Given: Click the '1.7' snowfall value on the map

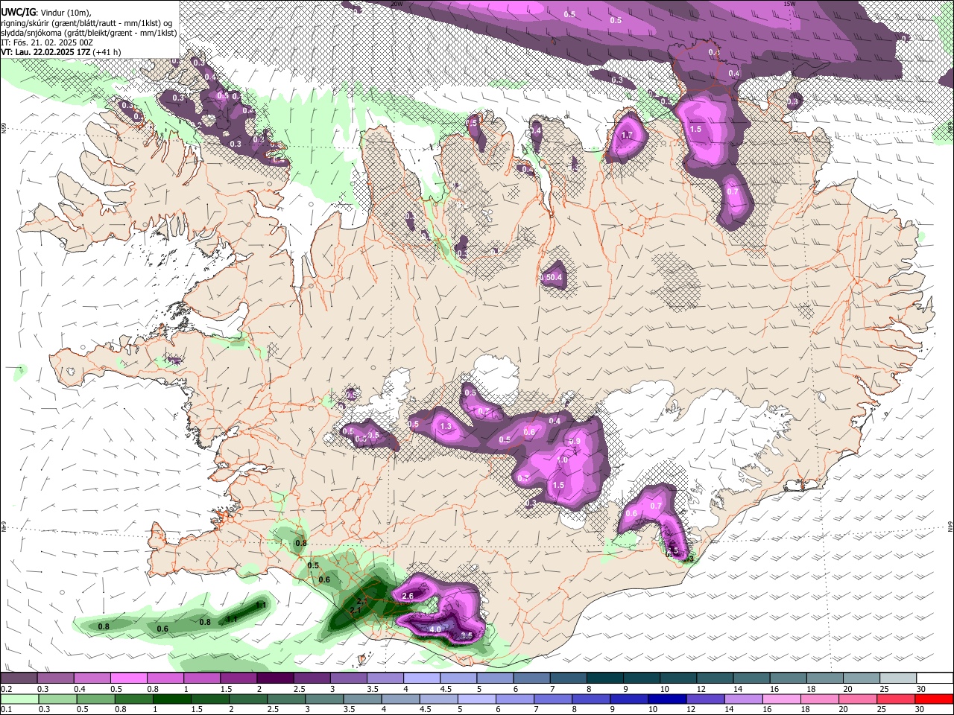Looking at the screenshot, I should point(627,136).
